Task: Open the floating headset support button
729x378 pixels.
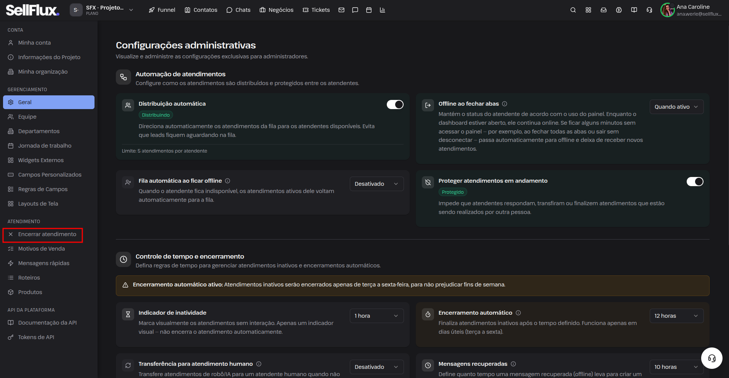Action: [x=712, y=358]
